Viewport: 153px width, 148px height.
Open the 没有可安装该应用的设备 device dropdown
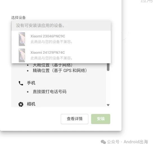pos(61,26)
